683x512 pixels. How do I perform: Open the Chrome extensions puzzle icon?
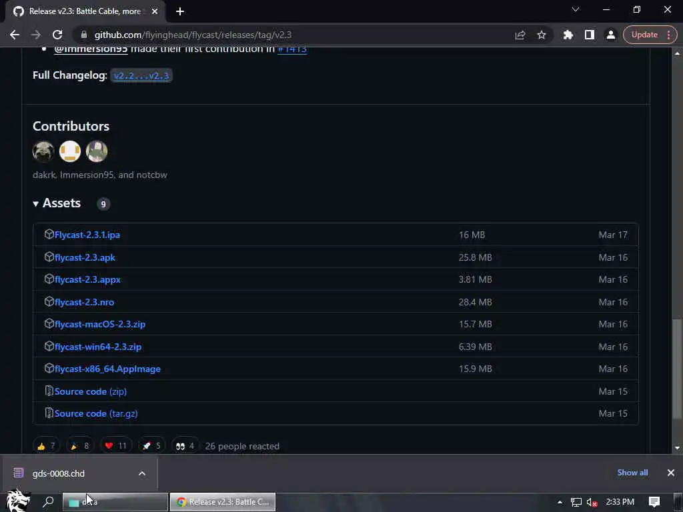pyautogui.click(x=568, y=35)
